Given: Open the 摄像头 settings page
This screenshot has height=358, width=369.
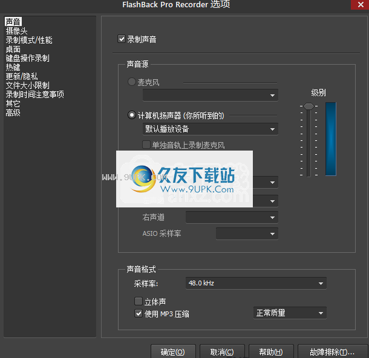Looking at the screenshot, I should (16, 31).
